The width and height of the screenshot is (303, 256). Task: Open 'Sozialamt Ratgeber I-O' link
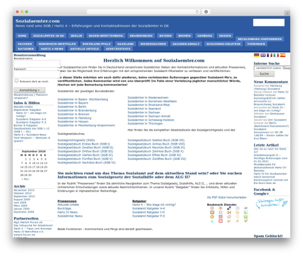pos(148,212)
